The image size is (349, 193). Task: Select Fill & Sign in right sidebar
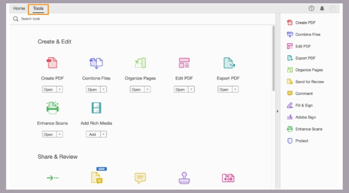click(300, 105)
